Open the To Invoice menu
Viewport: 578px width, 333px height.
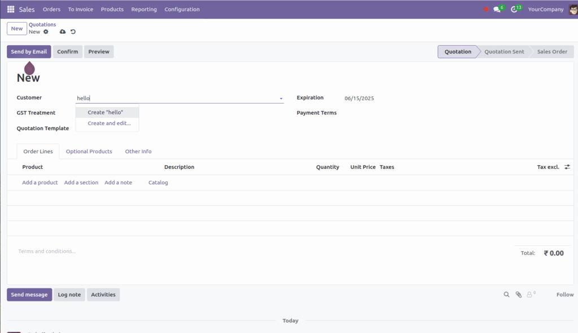80,9
